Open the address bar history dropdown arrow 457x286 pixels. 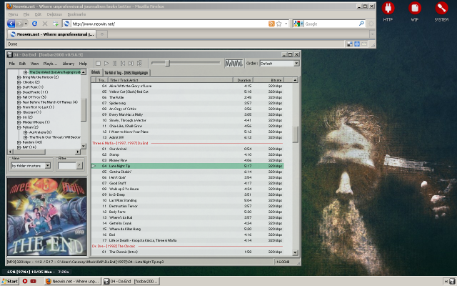(x=286, y=24)
